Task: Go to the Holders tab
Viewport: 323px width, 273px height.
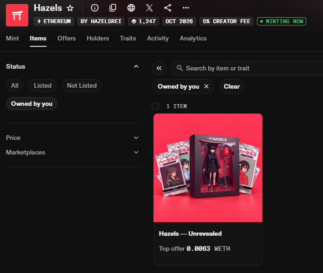Action: (98, 38)
